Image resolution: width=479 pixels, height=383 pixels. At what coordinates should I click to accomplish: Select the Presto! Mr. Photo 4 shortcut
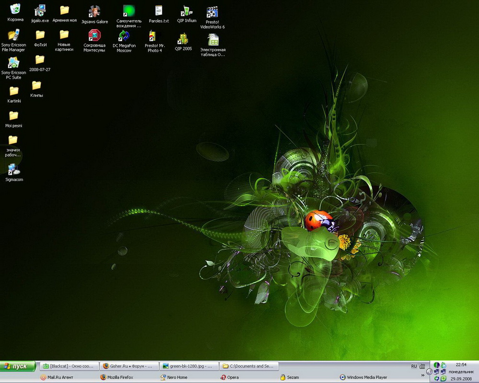pyautogui.click(x=154, y=36)
